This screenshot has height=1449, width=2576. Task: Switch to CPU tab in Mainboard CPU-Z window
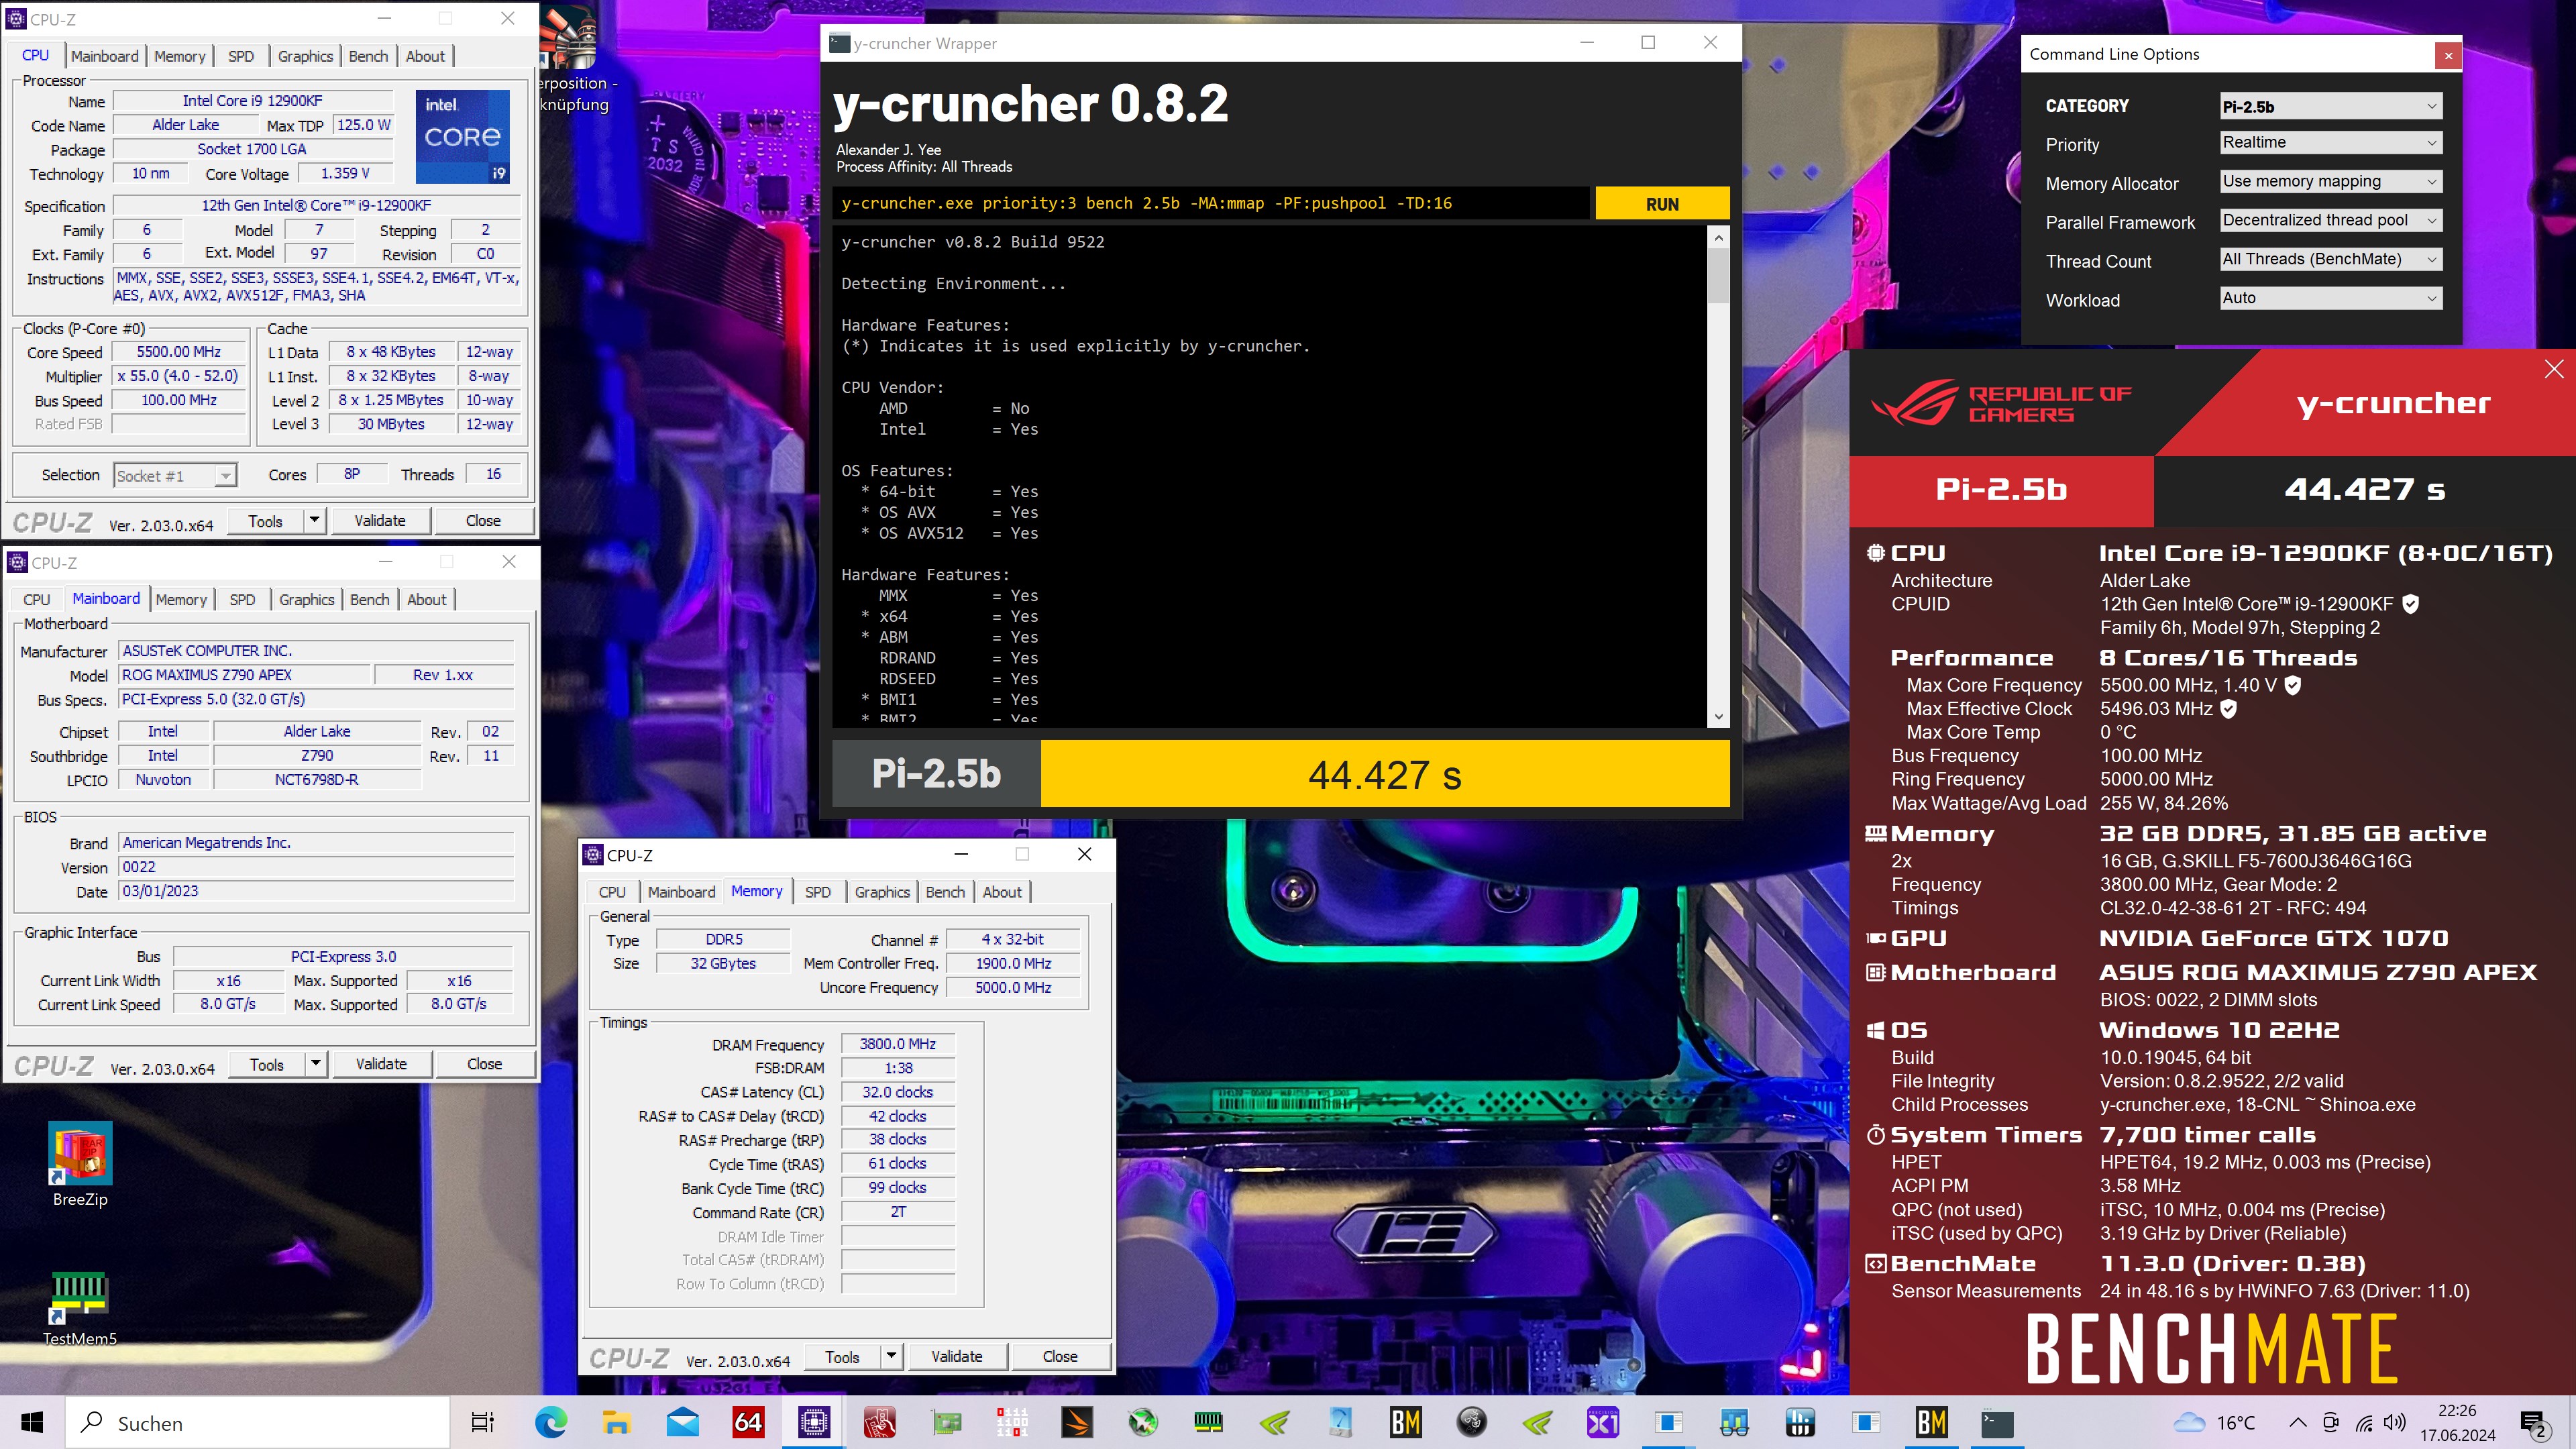click(x=37, y=599)
